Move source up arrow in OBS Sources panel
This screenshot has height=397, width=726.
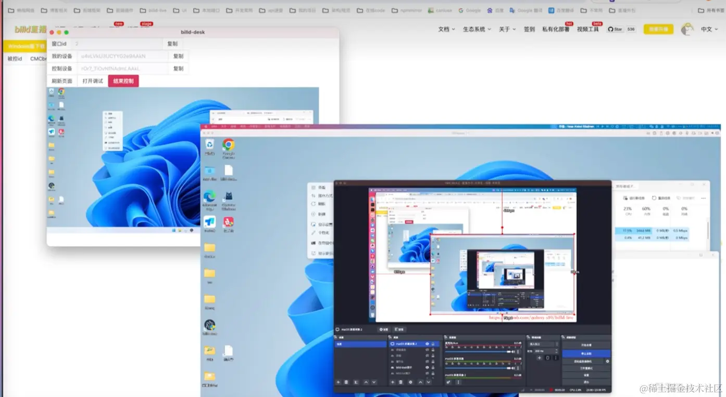[420, 382]
